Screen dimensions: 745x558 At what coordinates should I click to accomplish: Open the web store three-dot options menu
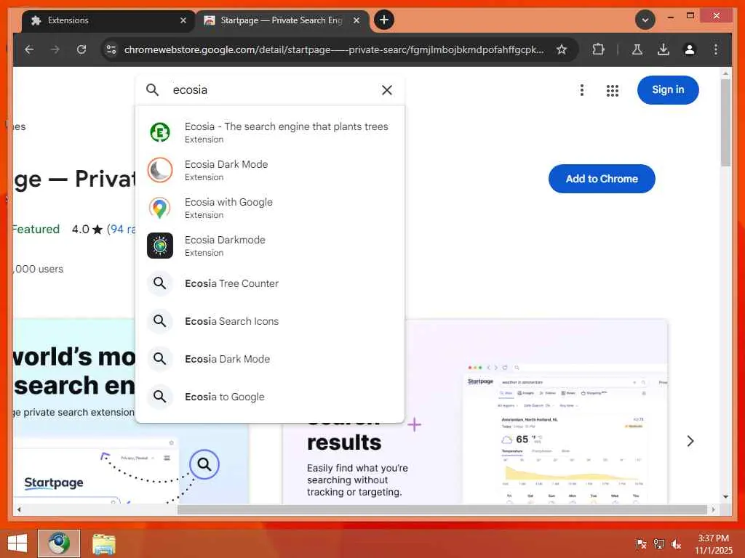point(581,90)
